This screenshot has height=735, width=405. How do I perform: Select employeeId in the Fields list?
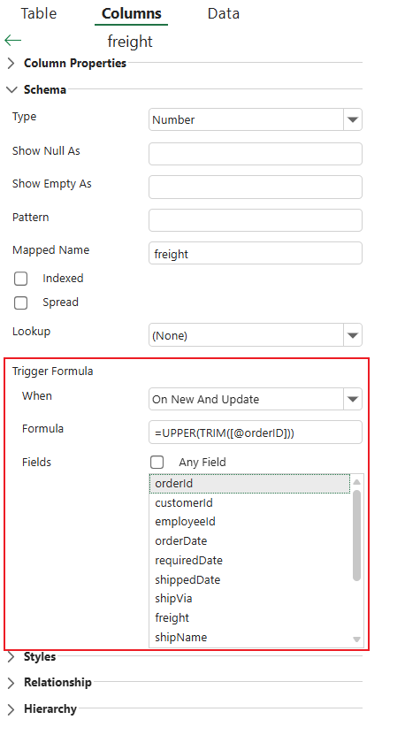click(250, 522)
